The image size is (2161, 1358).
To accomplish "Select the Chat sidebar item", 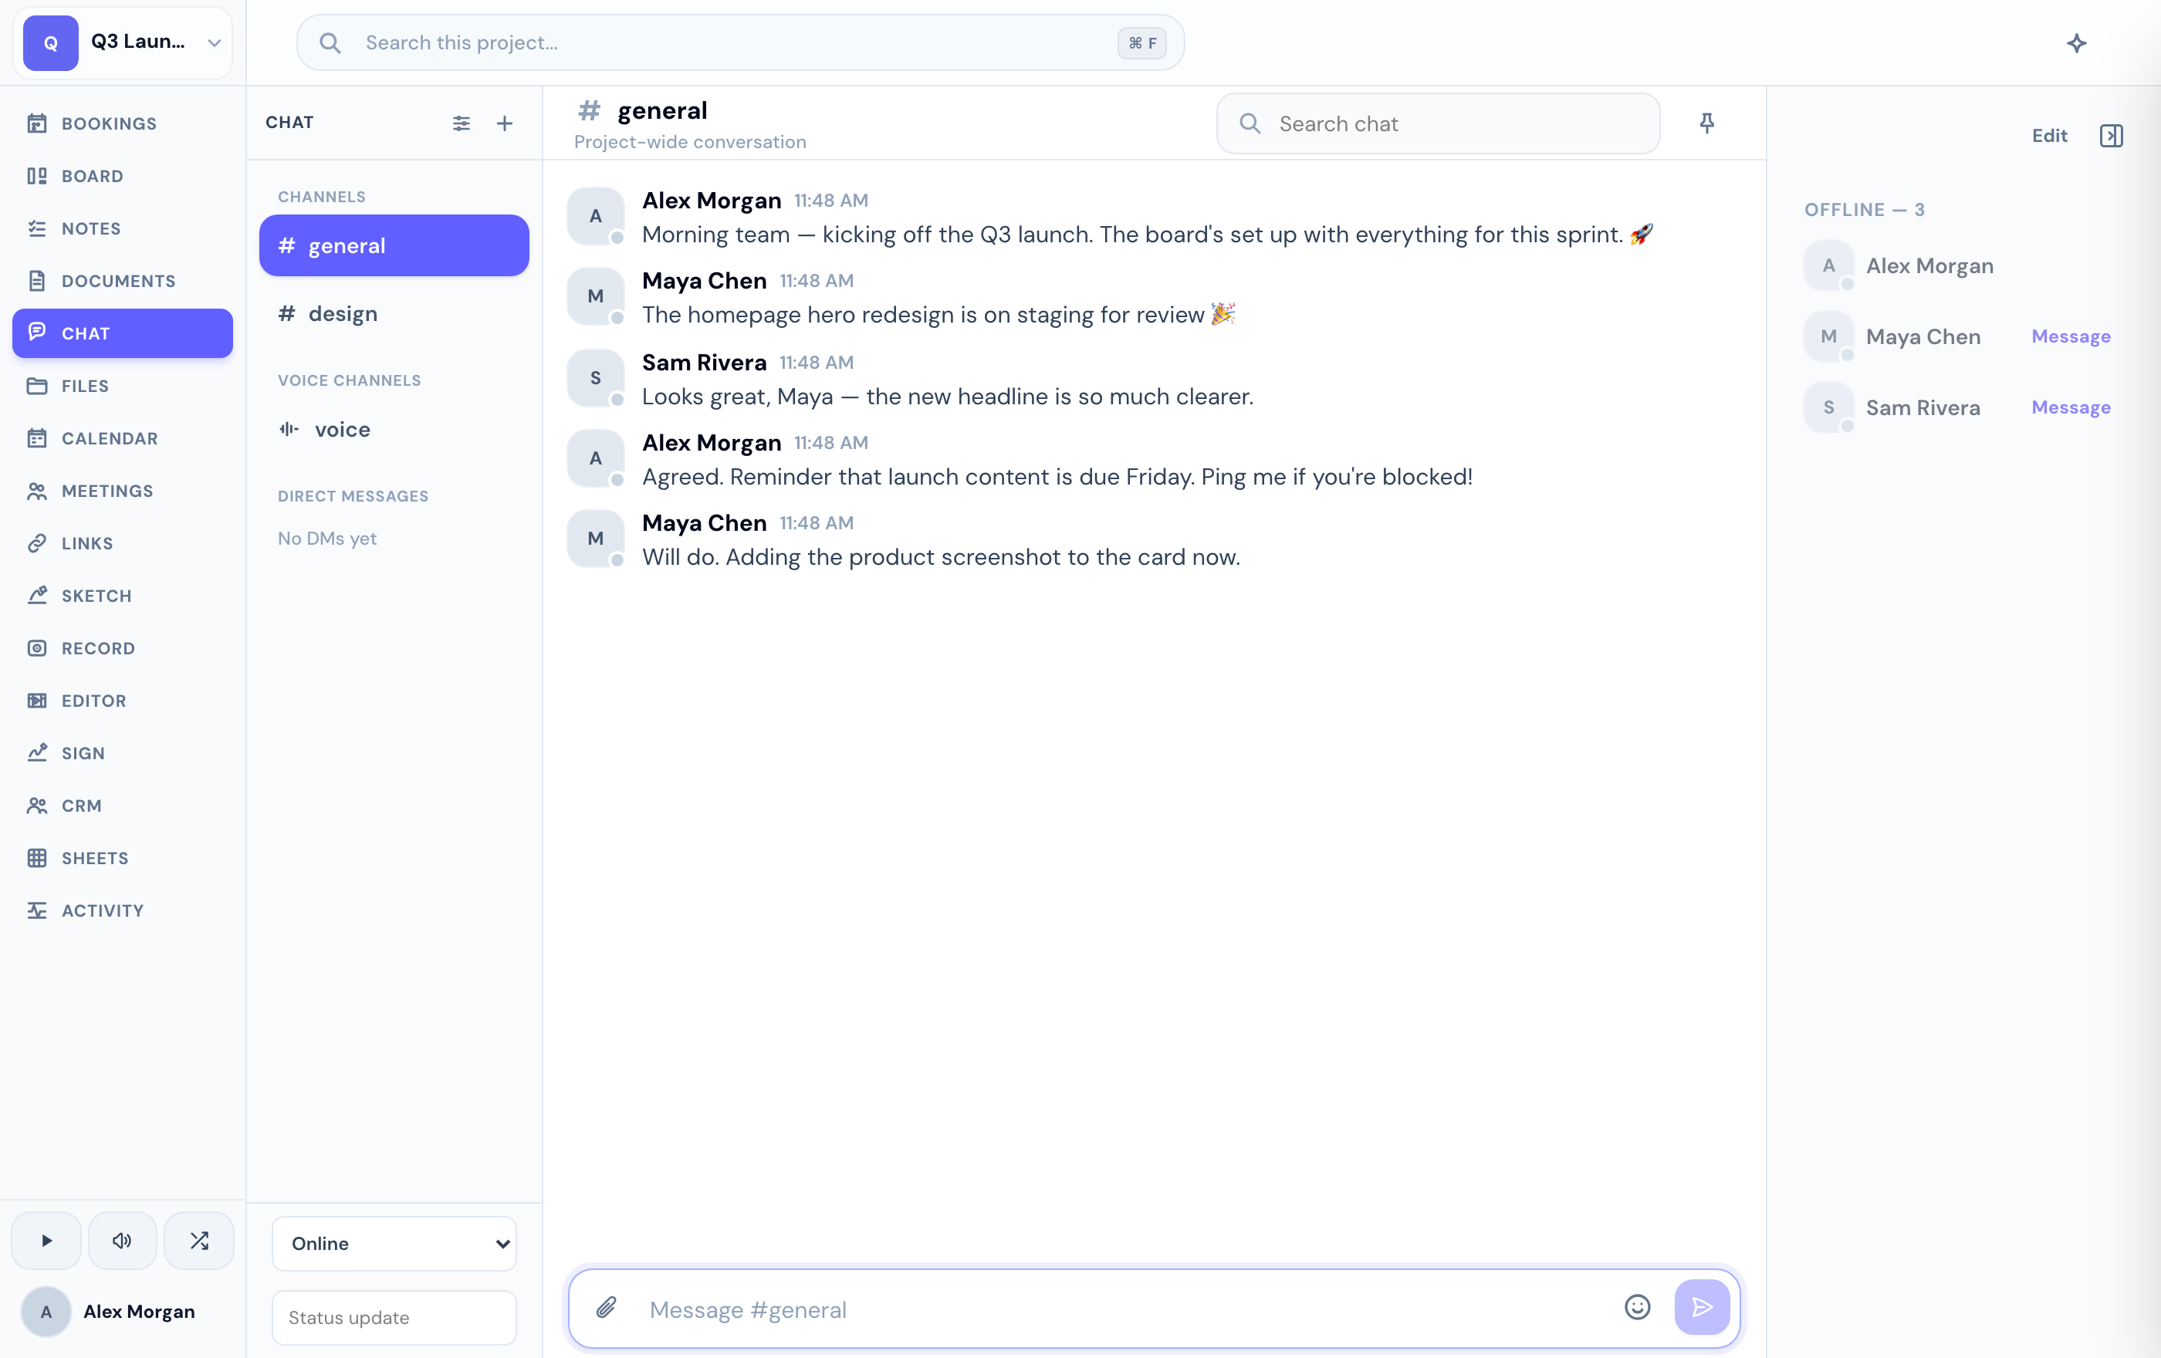I will point(123,333).
